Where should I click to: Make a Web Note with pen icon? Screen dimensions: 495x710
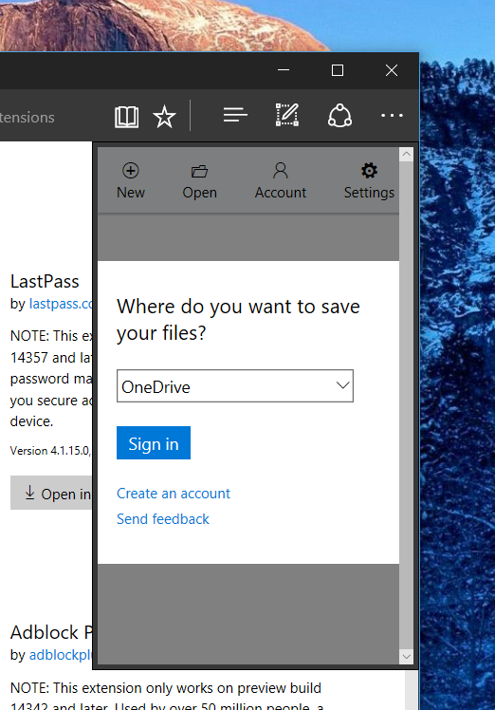287,115
